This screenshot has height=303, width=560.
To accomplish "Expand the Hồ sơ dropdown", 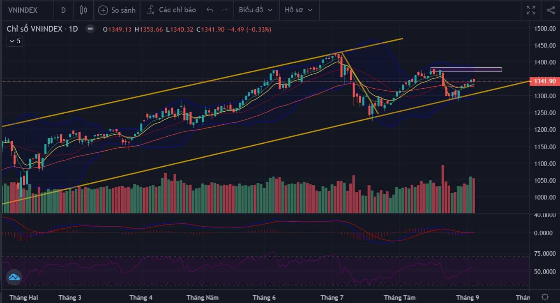I will click(298, 10).
